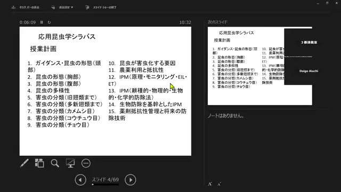
Task: Toggle black screen for slide show
Action: point(70,163)
